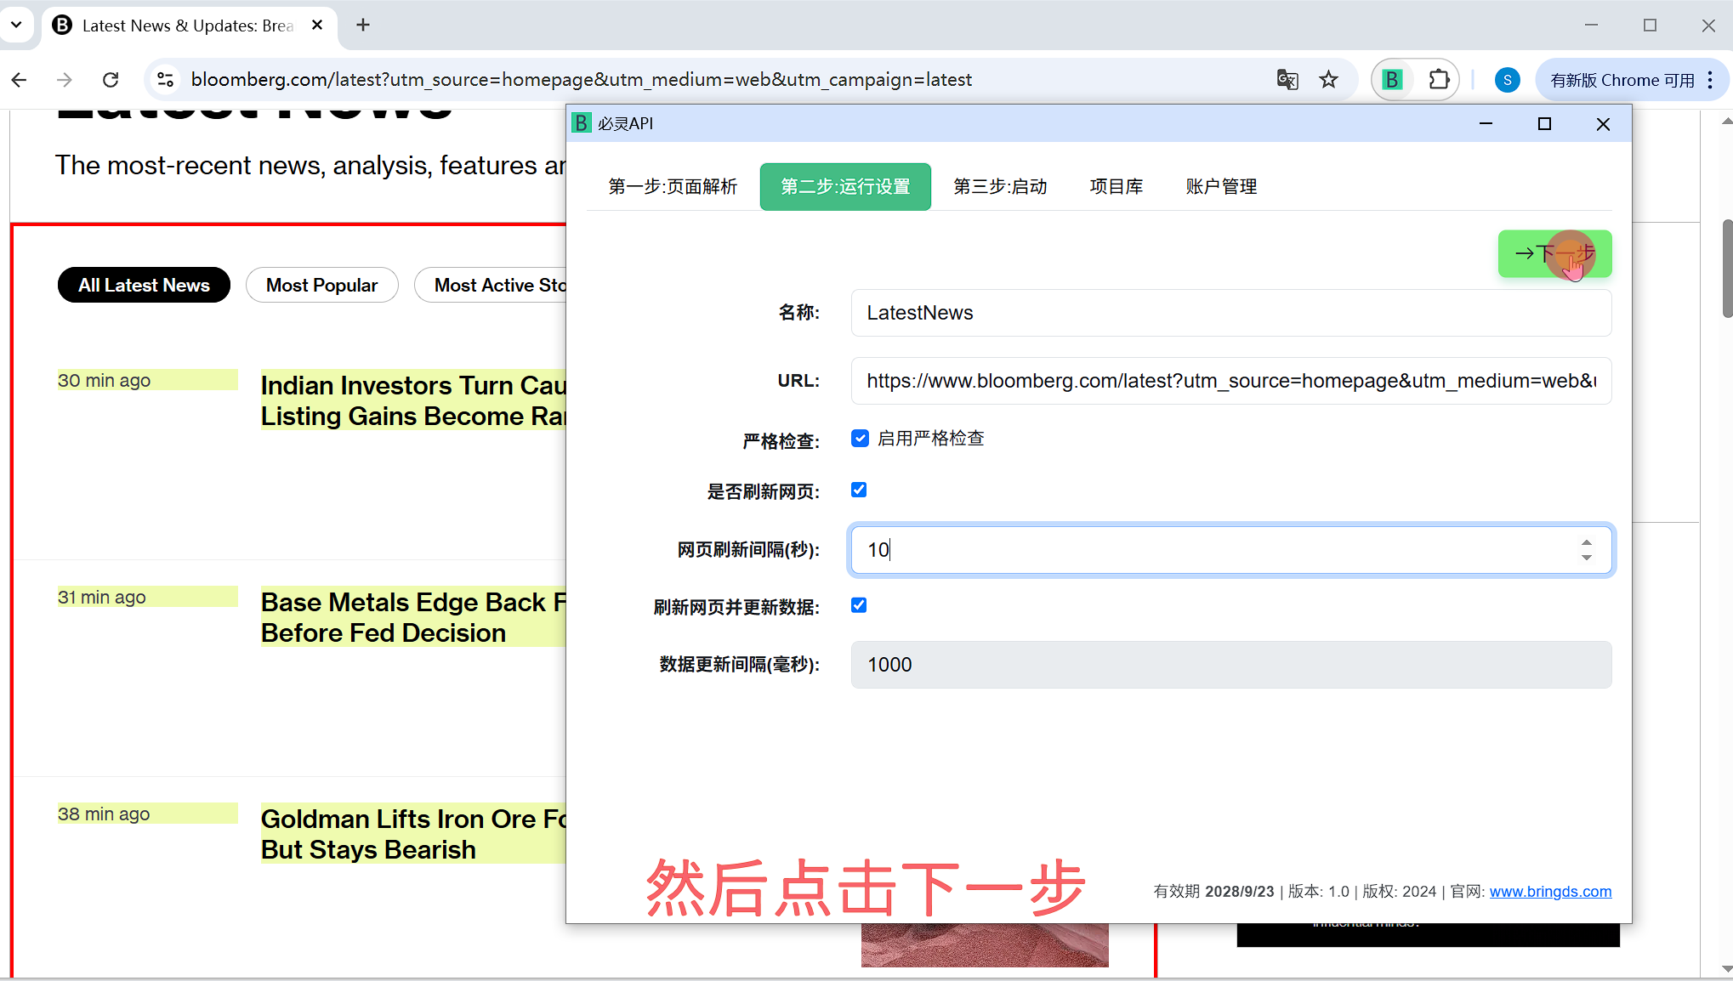
Task: Click the Chrome profile avatar S
Action: (x=1507, y=80)
